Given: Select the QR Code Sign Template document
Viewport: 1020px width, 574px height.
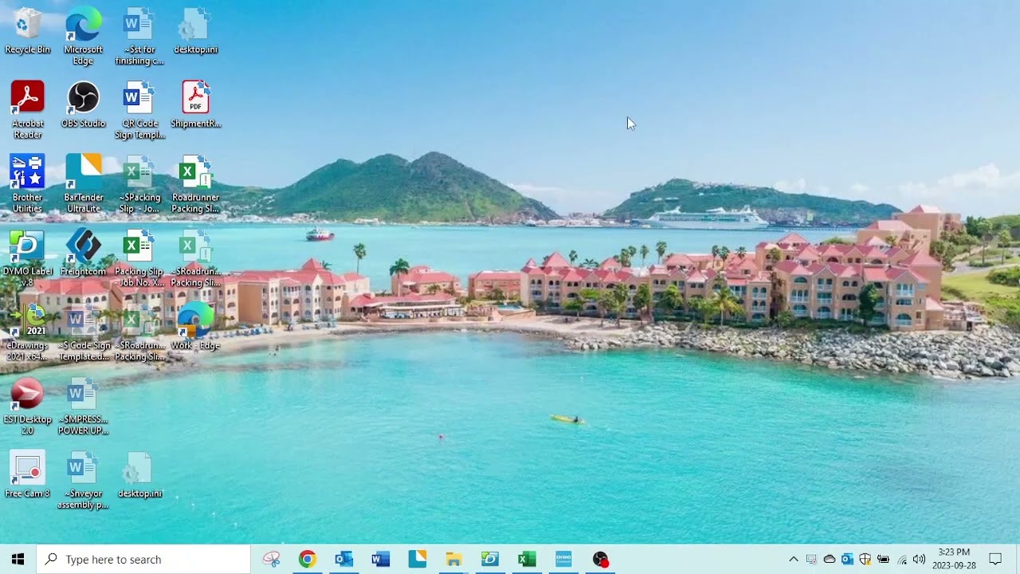Looking at the screenshot, I should tap(139, 110).
